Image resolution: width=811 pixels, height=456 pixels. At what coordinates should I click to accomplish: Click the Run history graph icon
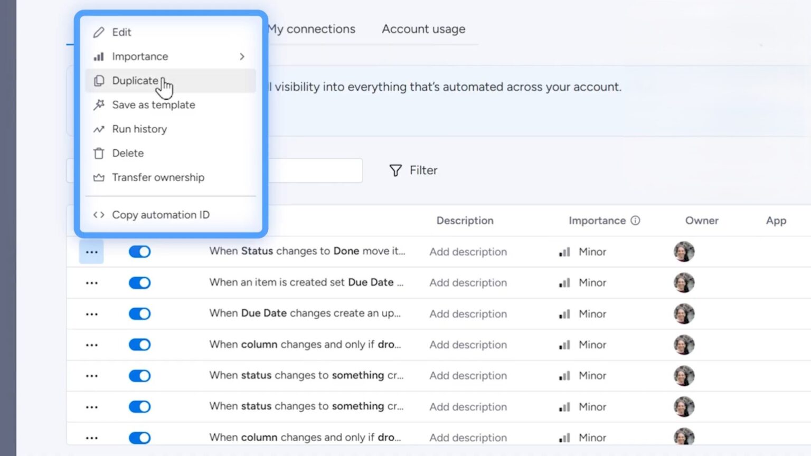pos(99,129)
